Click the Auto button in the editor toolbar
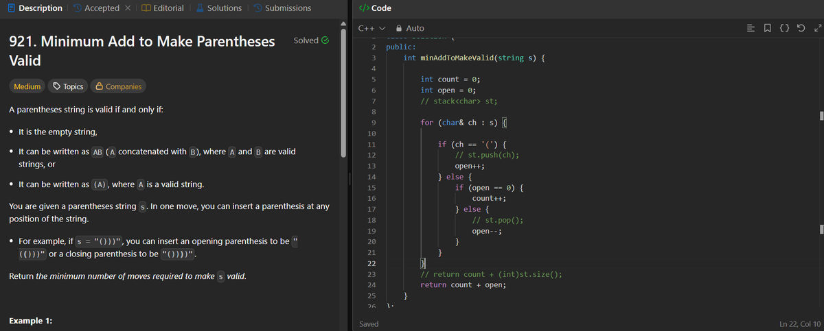 pos(409,28)
